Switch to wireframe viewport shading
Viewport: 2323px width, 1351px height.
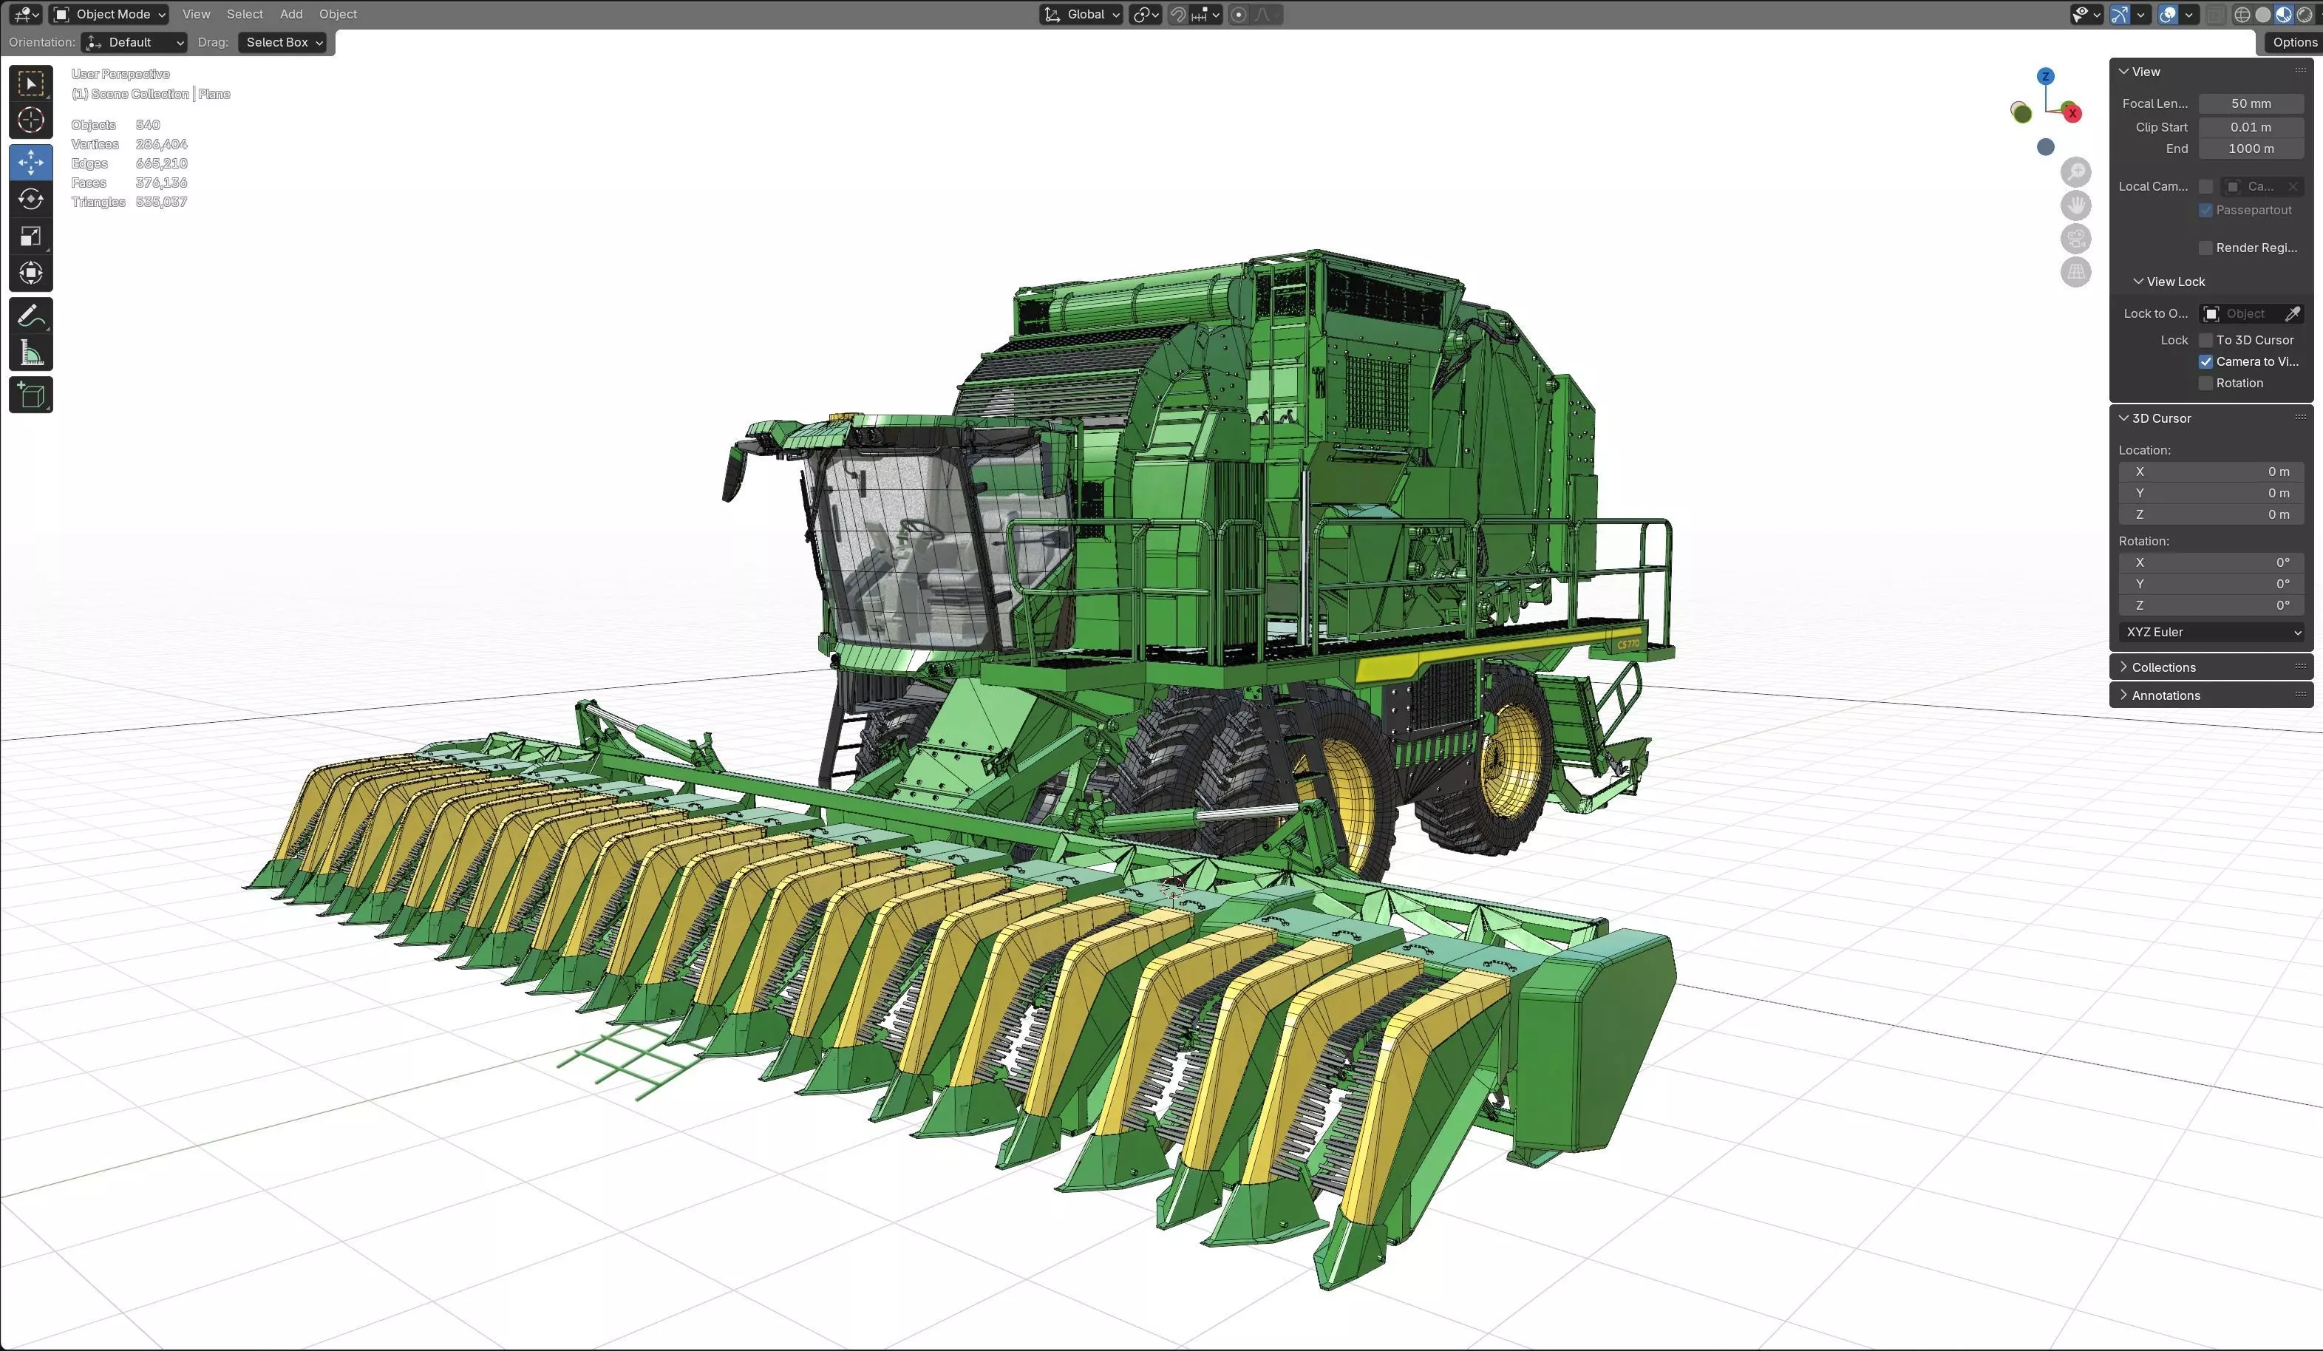[2242, 15]
